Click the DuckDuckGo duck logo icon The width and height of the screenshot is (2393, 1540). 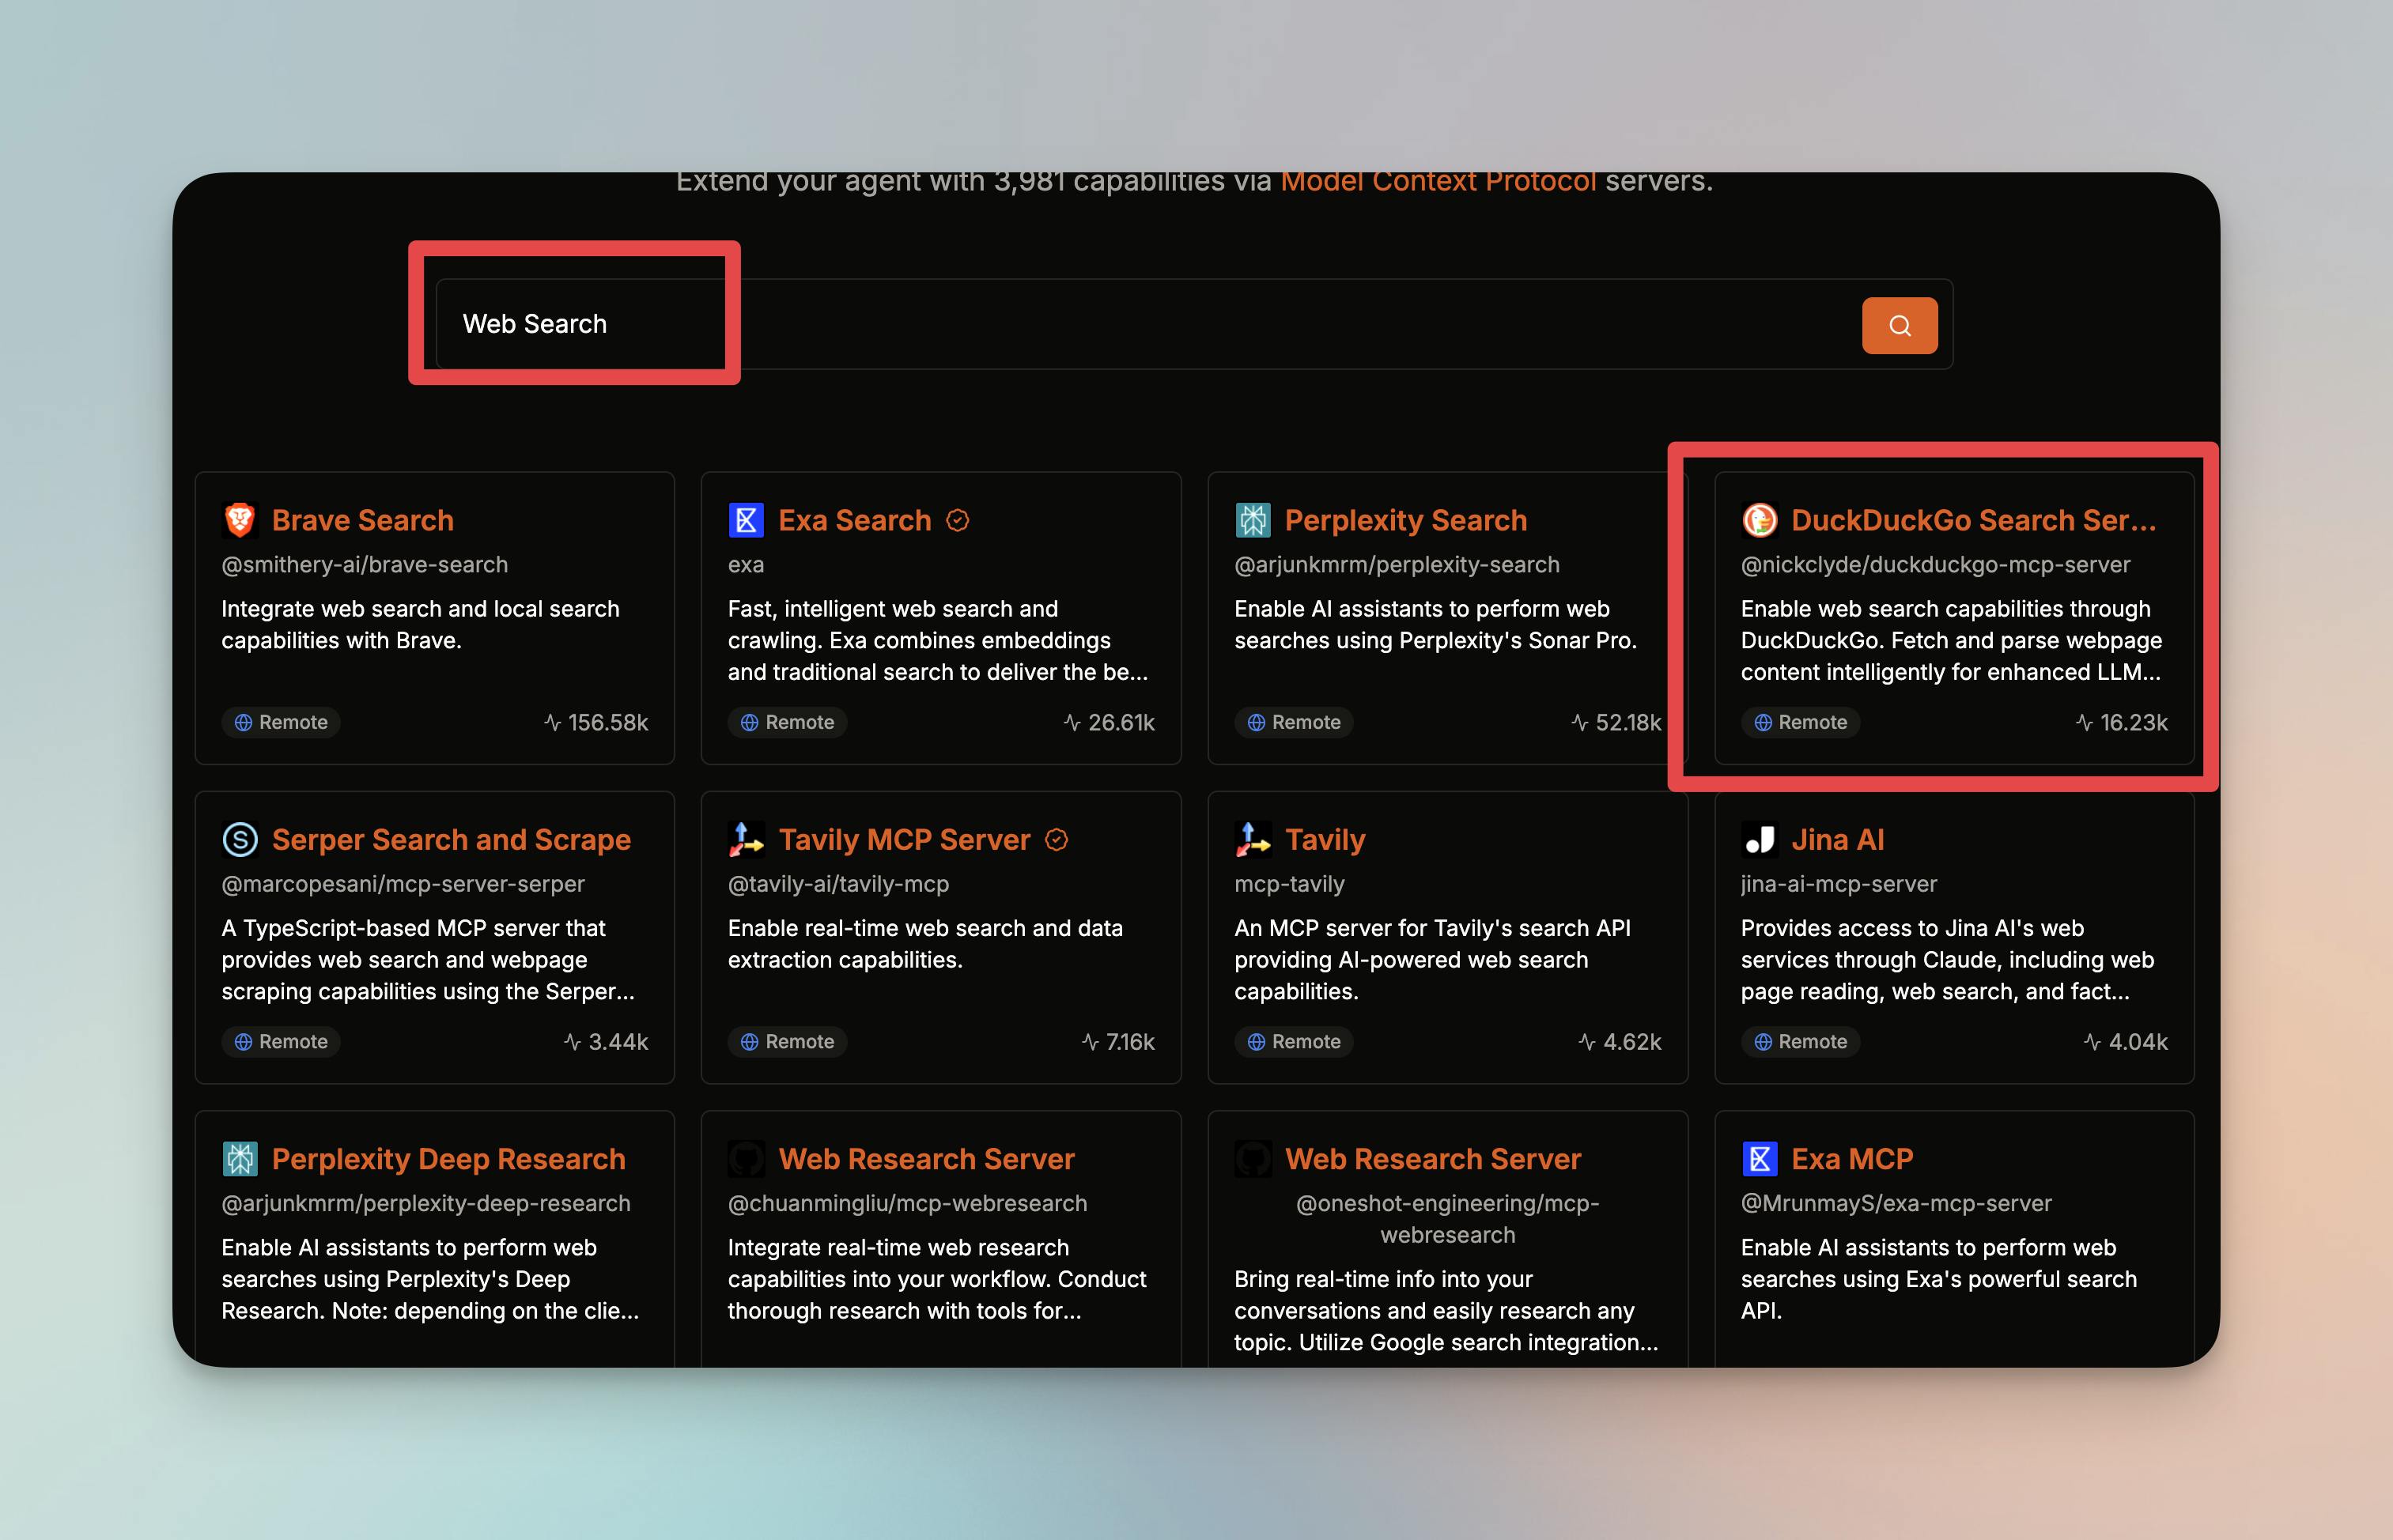coord(1760,520)
